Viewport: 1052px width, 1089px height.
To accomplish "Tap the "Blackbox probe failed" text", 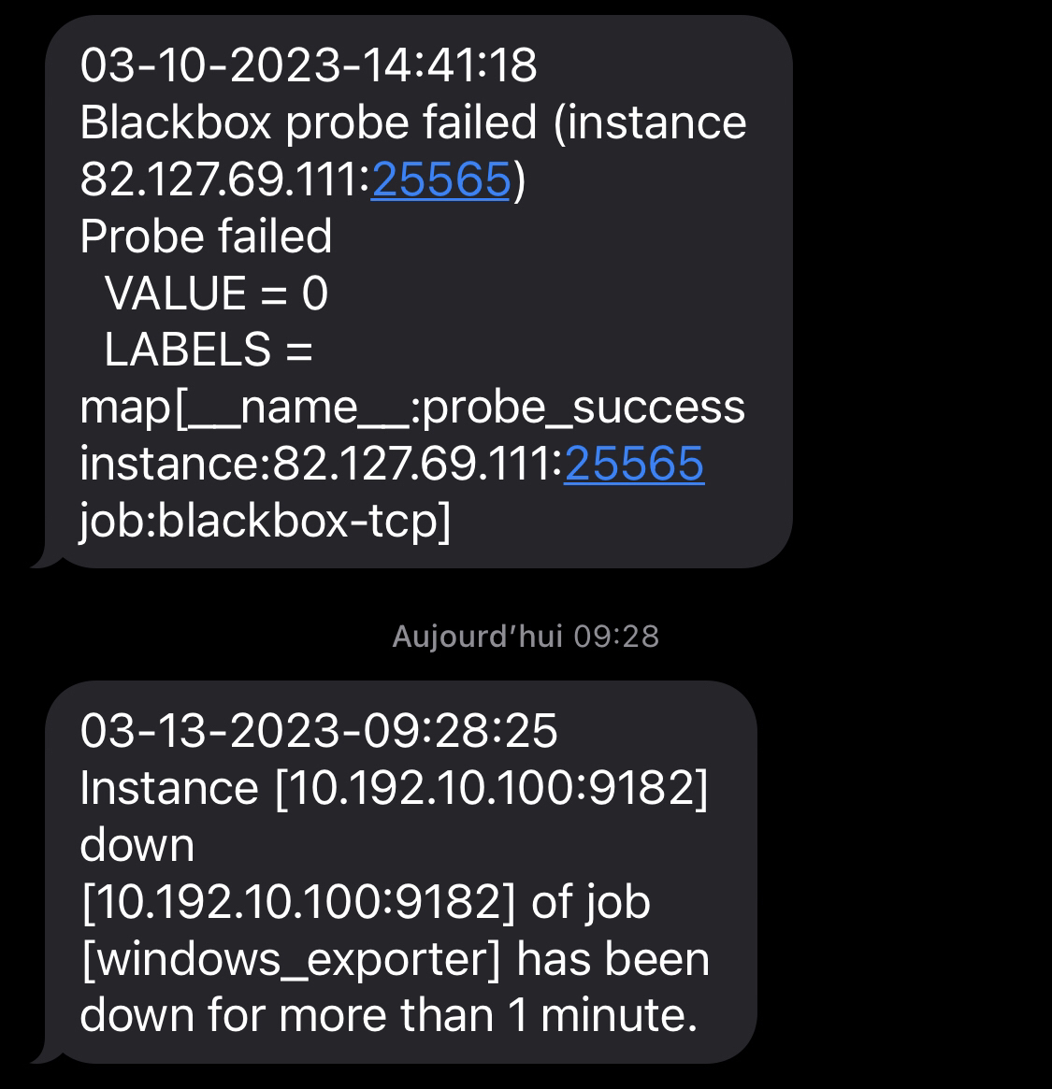I will click(309, 122).
